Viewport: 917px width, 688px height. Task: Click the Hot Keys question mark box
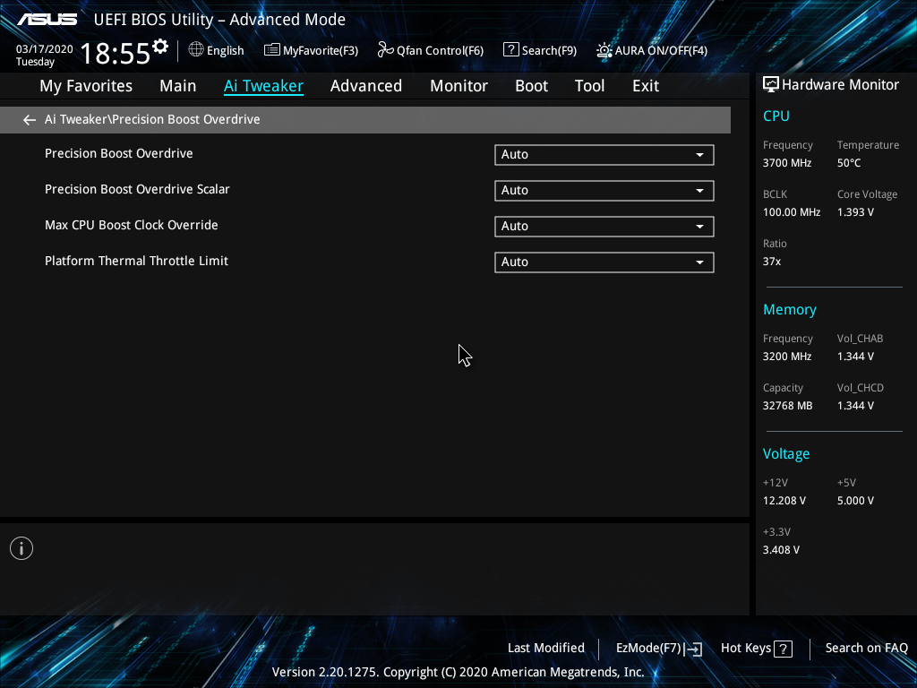pos(783,649)
